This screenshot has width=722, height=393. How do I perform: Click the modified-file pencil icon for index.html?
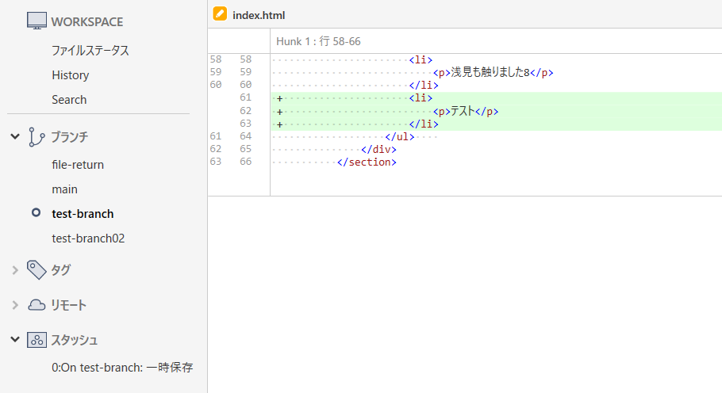tap(221, 14)
